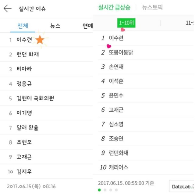This screenshot has height=194, width=195.
Task: Open 손연재 ranked third
Action: (x=116, y=67)
